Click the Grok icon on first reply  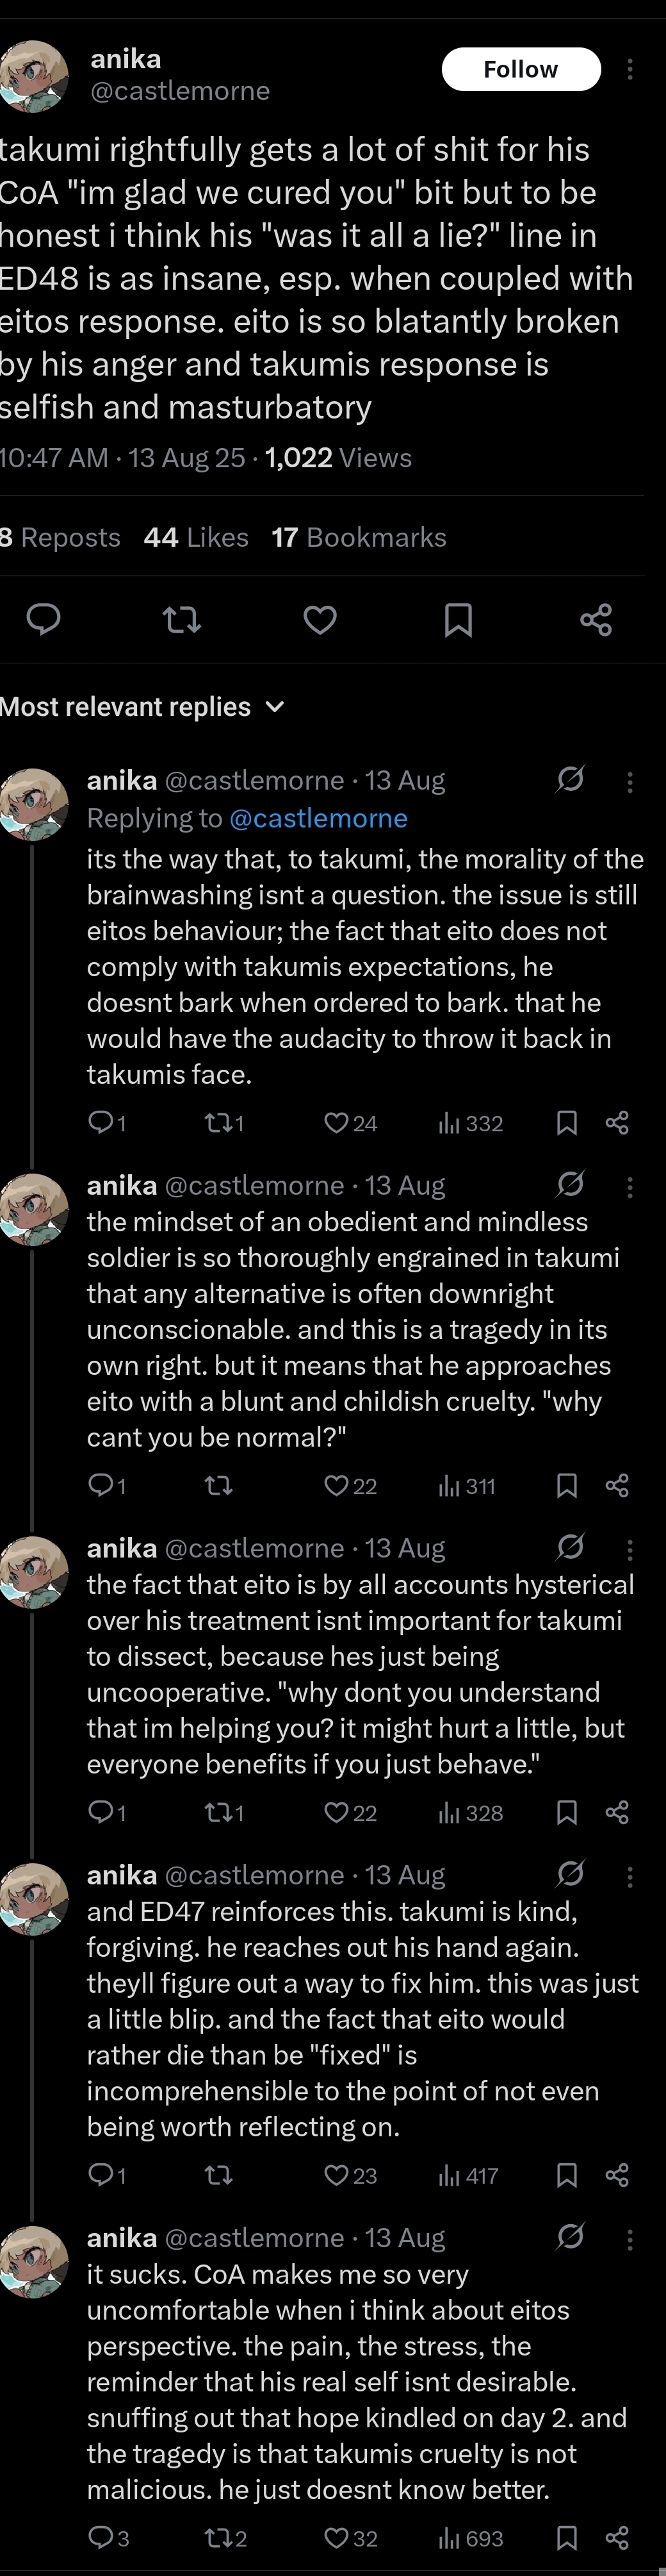click(x=570, y=779)
